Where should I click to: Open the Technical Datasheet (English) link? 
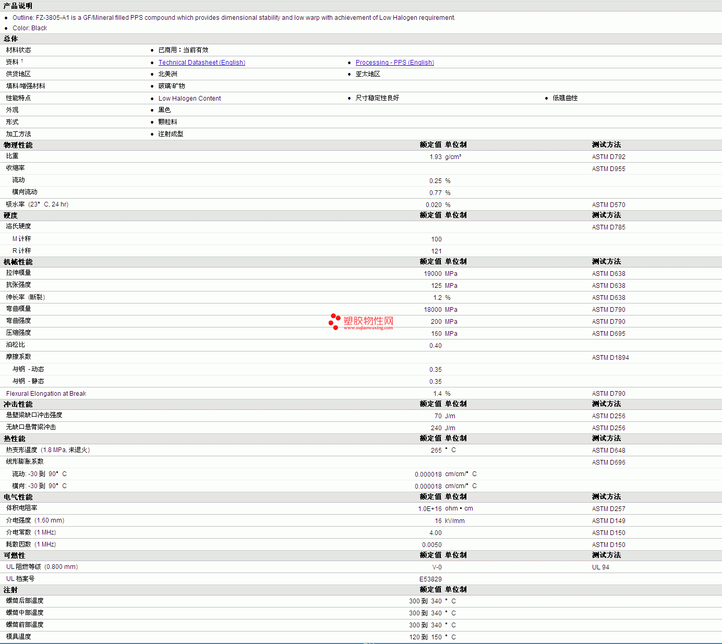tap(201, 63)
